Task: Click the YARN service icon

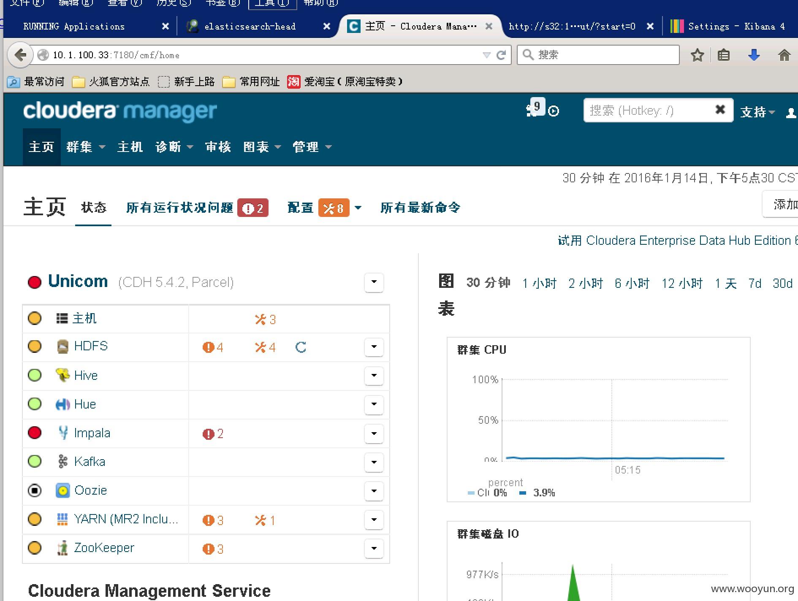Action: (x=62, y=519)
